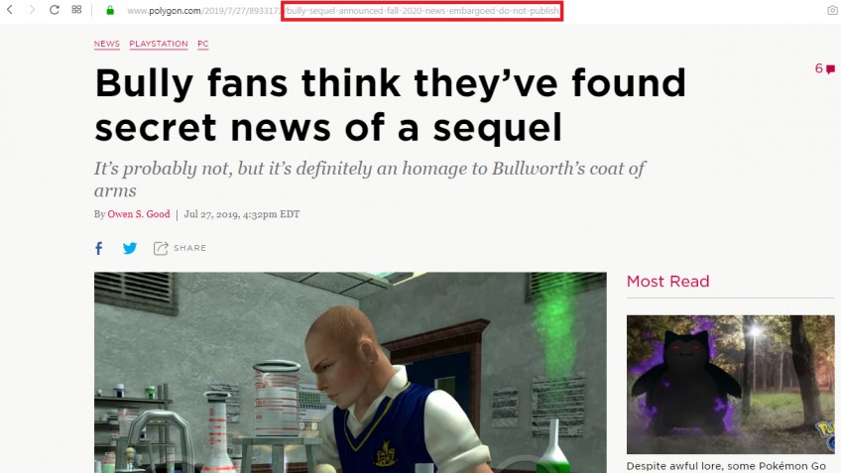Screen dimensions: 841x473
Task: Share article via Facebook icon
Action: click(99, 248)
